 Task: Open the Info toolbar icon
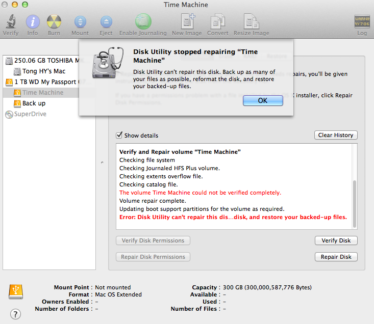(x=33, y=22)
